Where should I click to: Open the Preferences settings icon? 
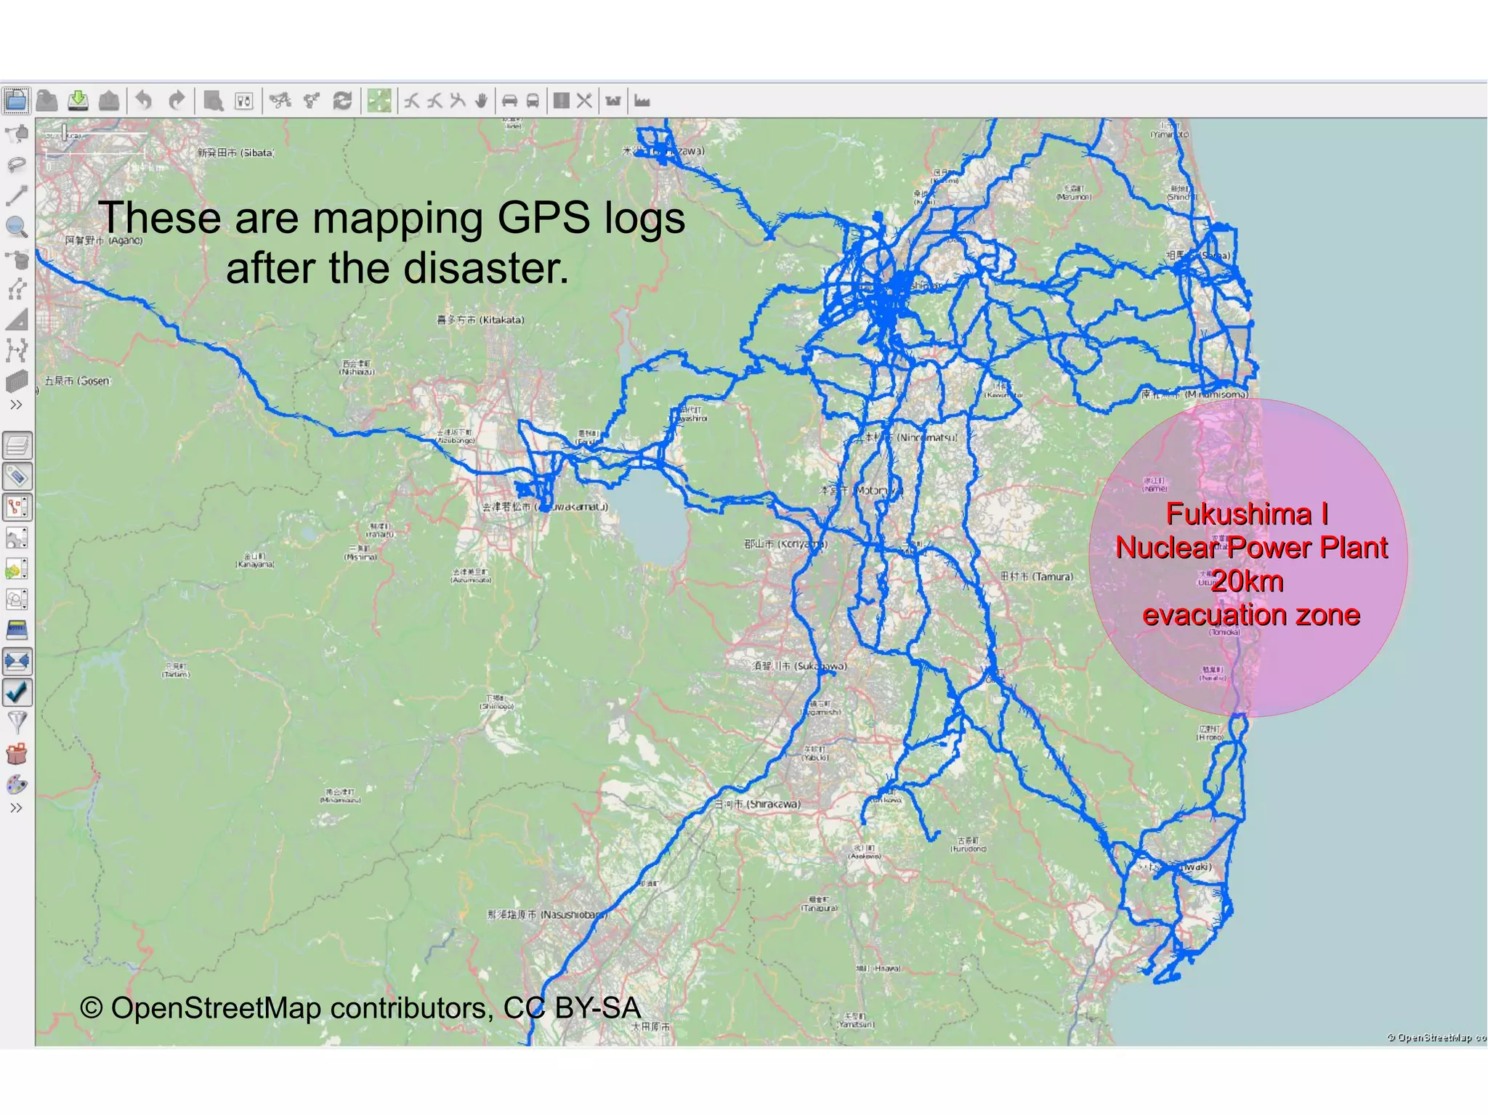pos(244,100)
